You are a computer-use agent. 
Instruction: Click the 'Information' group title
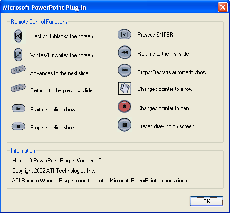(23, 151)
